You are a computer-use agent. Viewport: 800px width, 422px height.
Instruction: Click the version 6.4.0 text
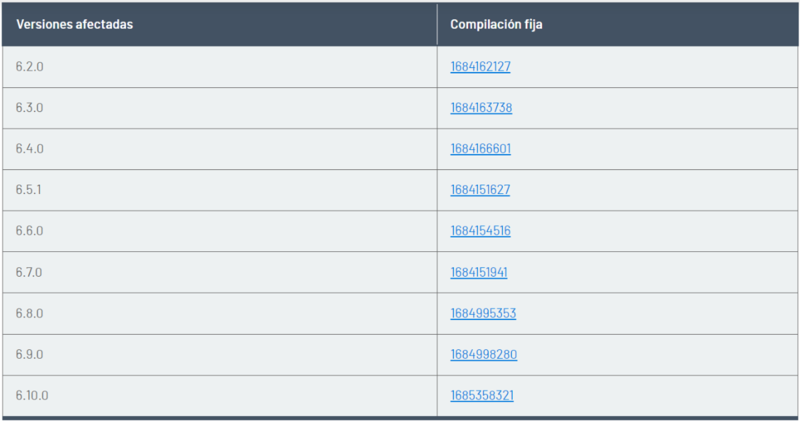[x=29, y=149]
